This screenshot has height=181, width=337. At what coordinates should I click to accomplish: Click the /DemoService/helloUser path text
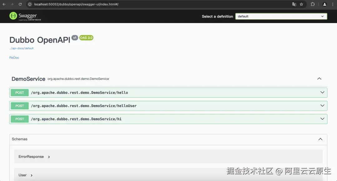pyautogui.click(x=84, y=106)
